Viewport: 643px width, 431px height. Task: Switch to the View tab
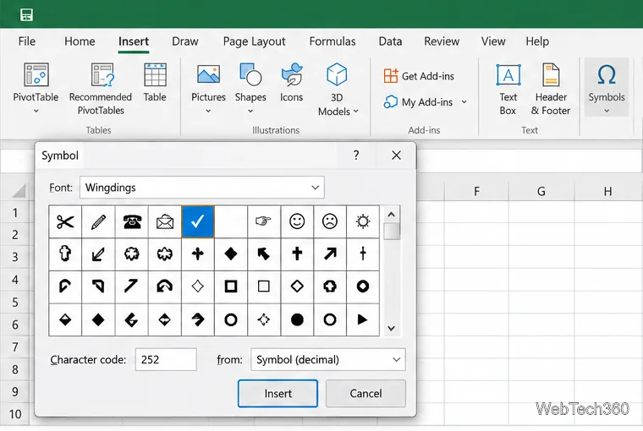493,41
